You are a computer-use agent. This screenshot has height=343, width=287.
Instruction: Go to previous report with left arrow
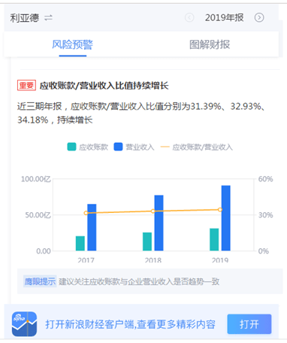point(189,17)
